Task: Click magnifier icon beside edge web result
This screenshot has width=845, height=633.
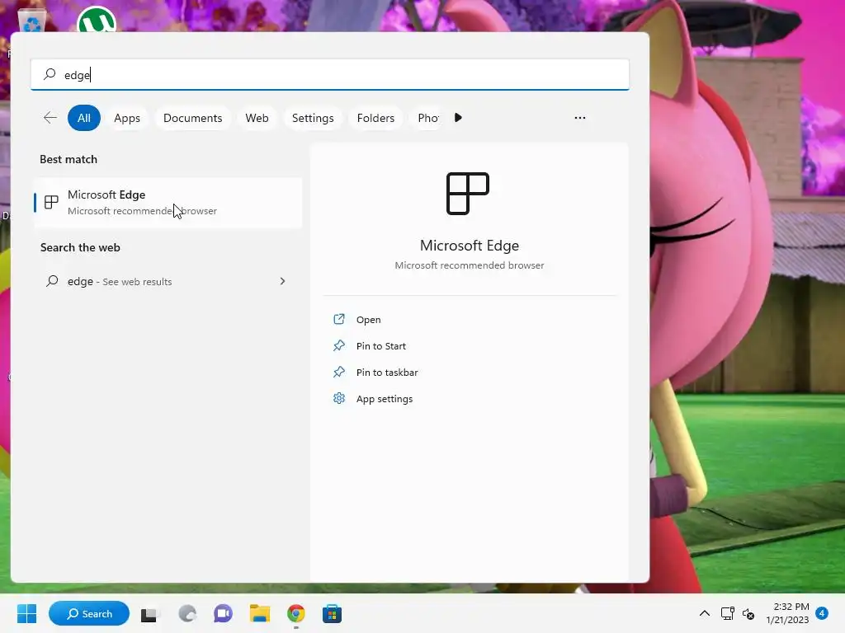Action: click(52, 281)
